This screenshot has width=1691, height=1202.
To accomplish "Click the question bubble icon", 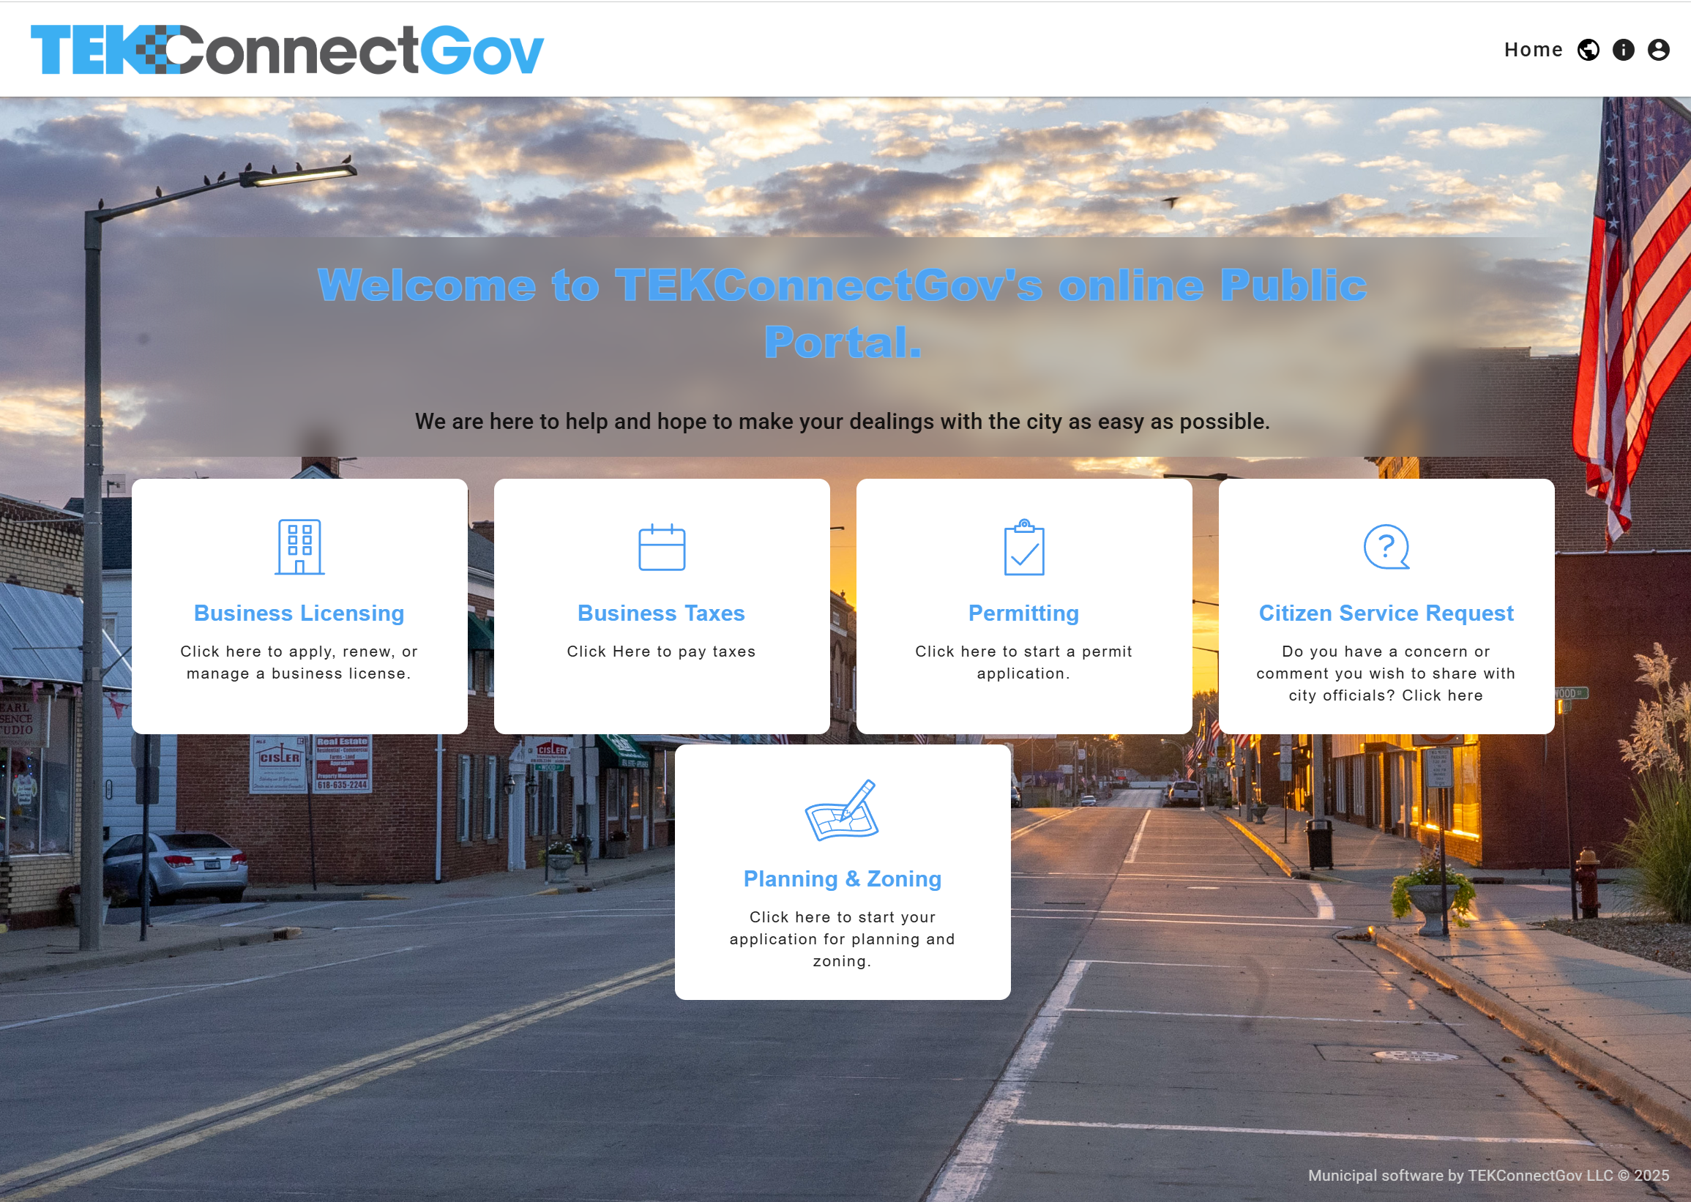I will [1386, 548].
